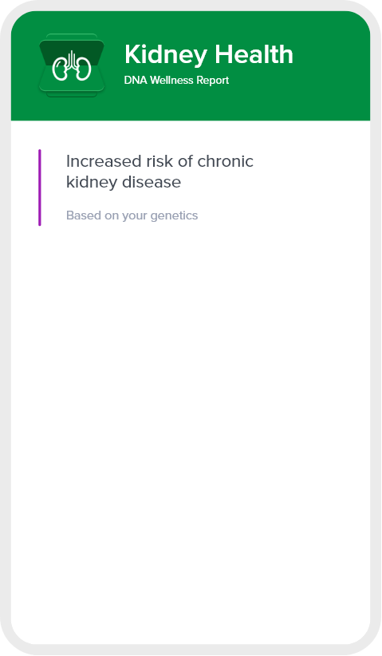The width and height of the screenshot is (382, 656).
Task: Open the Kidney Health report title
Action: pos(209,55)
